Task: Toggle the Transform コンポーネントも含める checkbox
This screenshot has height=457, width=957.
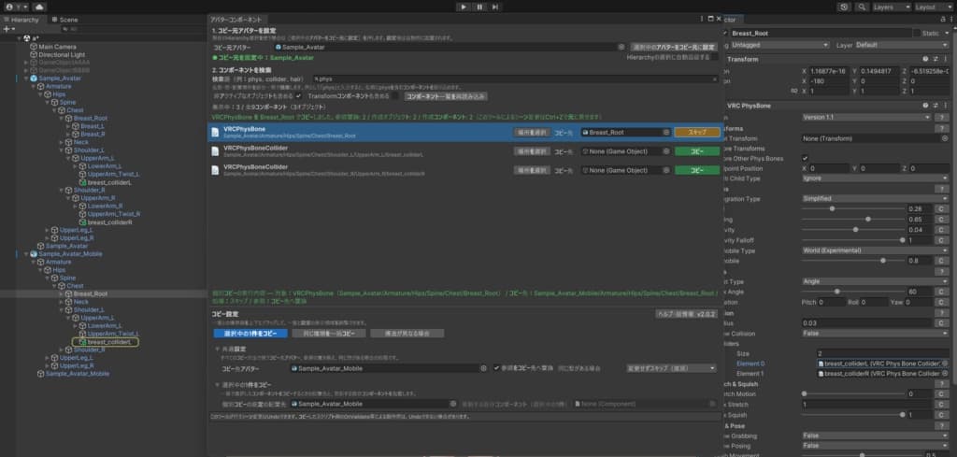Action: coord(395,96)
